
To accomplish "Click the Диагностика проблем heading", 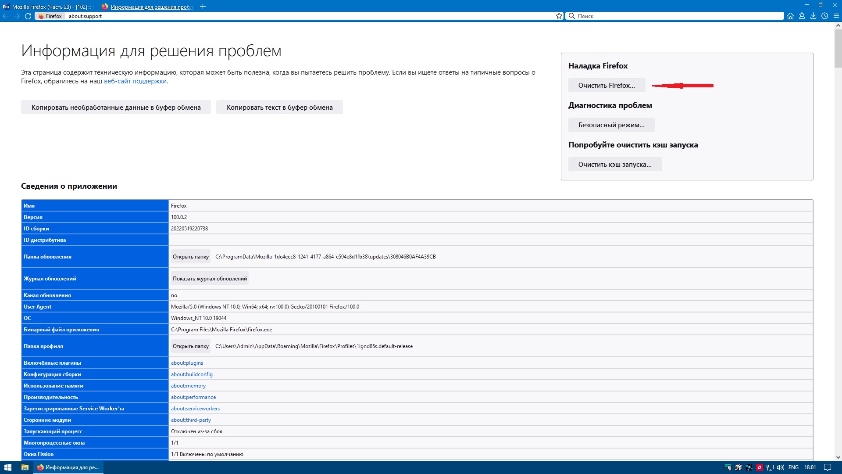I will click(610, 105).
